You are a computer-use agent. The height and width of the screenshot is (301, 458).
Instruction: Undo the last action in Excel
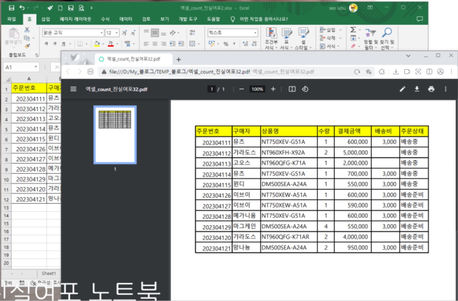pos(22,8)
